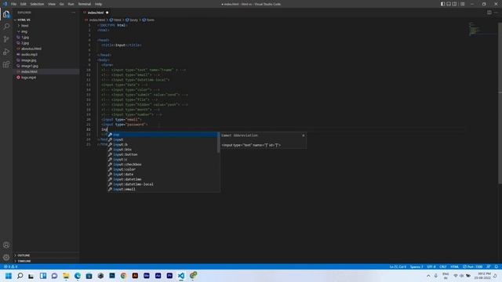Open the Run and Debug view
Viewport: 502px width, 282px height.
pyautogui.click(x=6, y=52)
